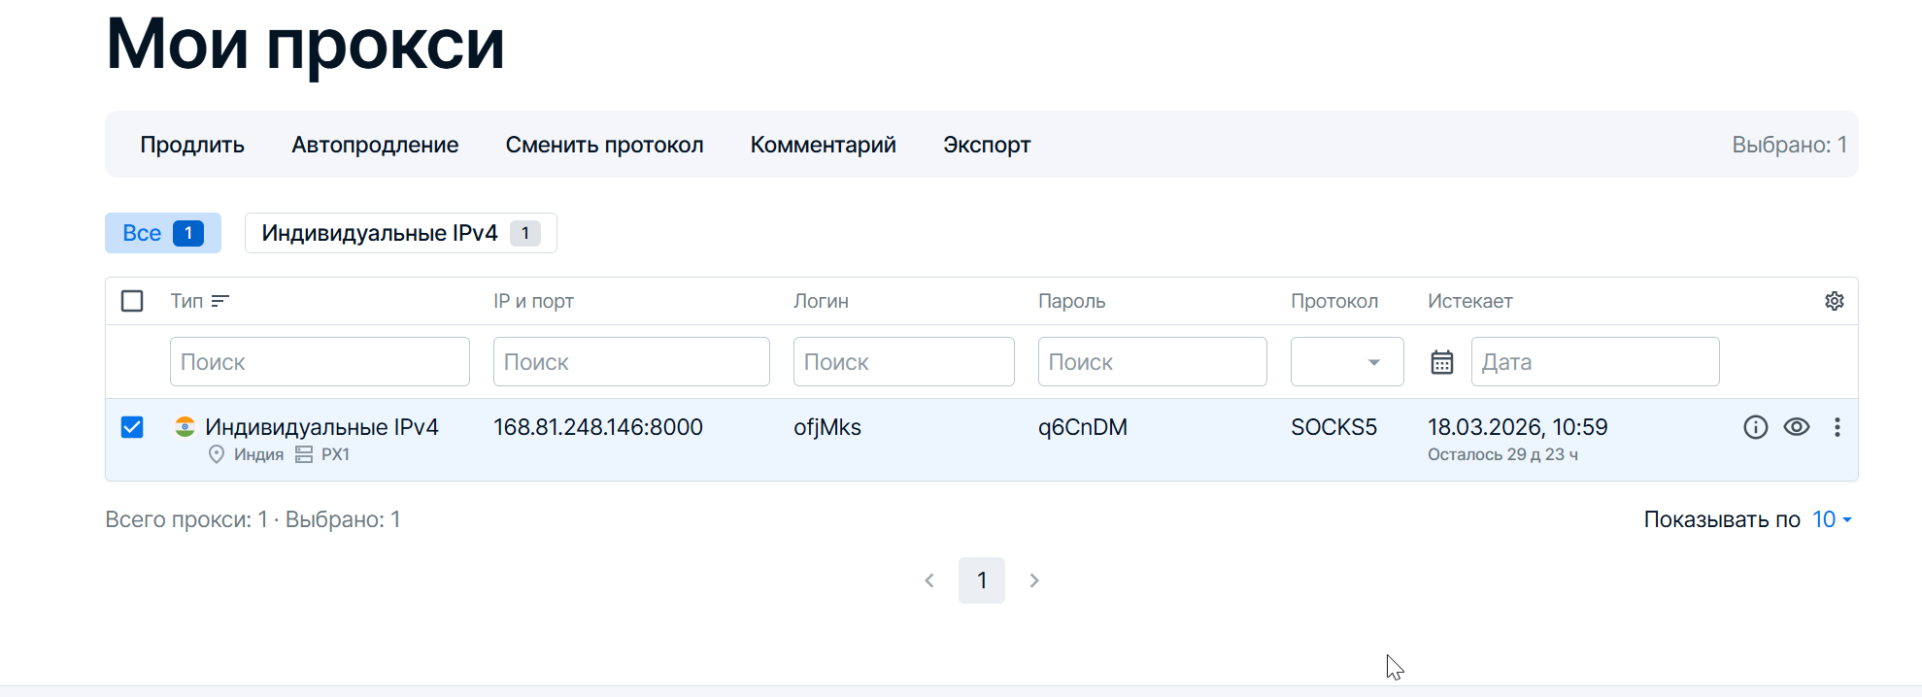Expand the Показывать по 10 dropdown
Image resolution: width=1922 pixels, height=697 pixels.
pos(1832,519)
